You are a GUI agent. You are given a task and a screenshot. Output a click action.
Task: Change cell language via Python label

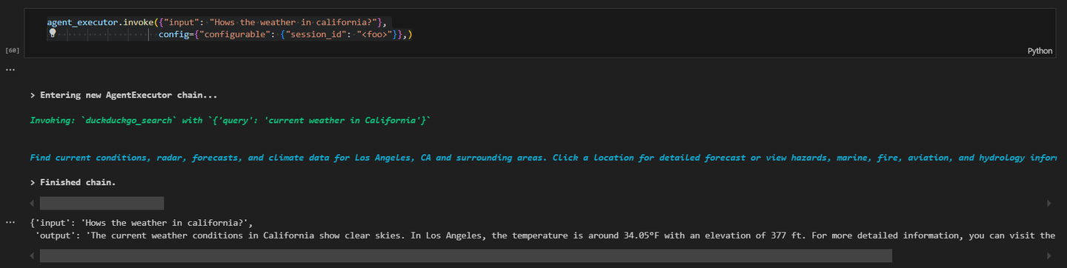(1040, 51)
